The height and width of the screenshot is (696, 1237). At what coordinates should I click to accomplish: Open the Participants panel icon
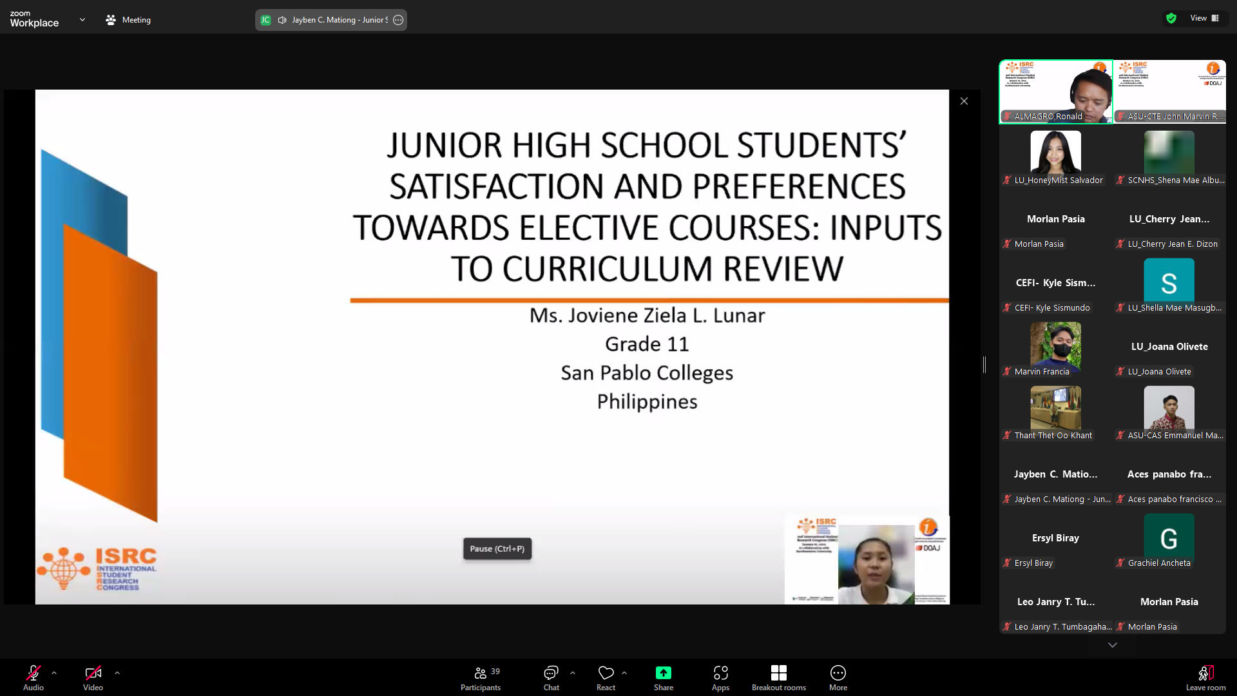480,673
